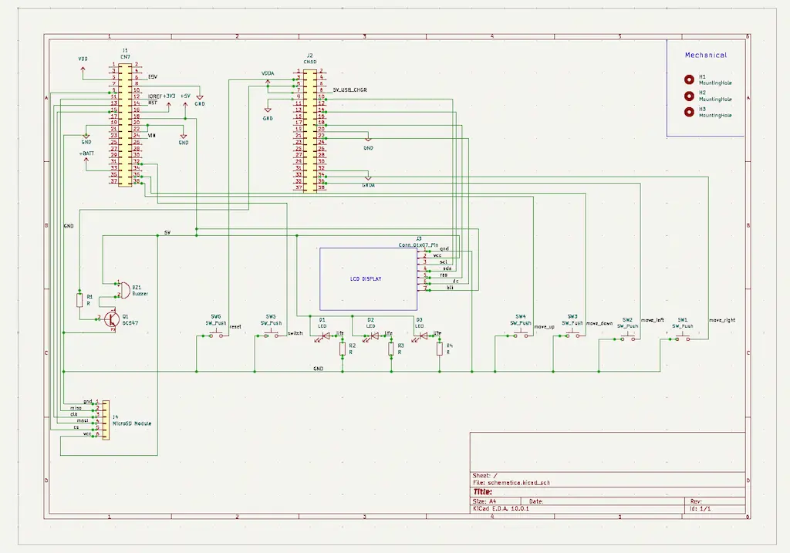Click the switch net label near SW5
The width and height of the screenshot is (790, 553).
coord(295,333)
